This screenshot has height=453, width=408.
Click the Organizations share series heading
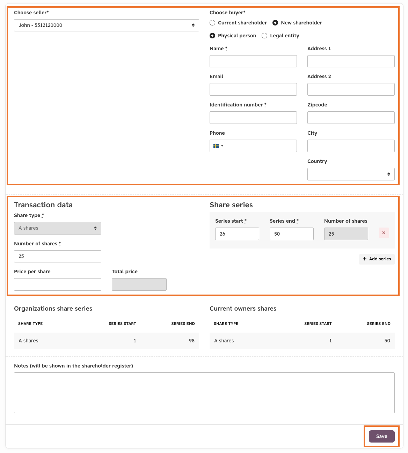click(x=53, y=309)
